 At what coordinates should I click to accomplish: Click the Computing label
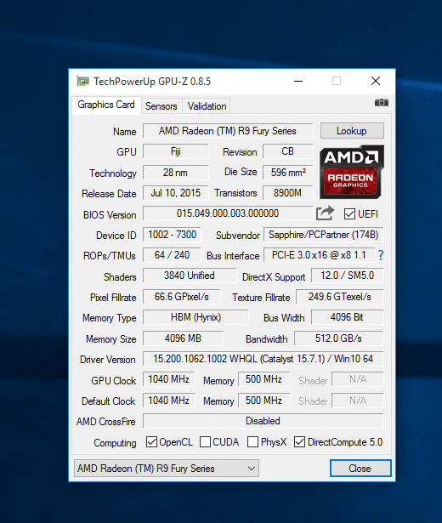pyautogui.click(x=115, y=443)
